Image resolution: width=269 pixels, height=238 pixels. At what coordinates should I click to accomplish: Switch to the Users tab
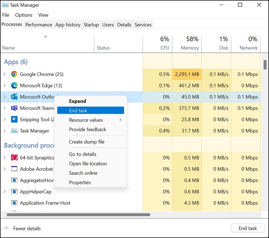coord(108,25)
